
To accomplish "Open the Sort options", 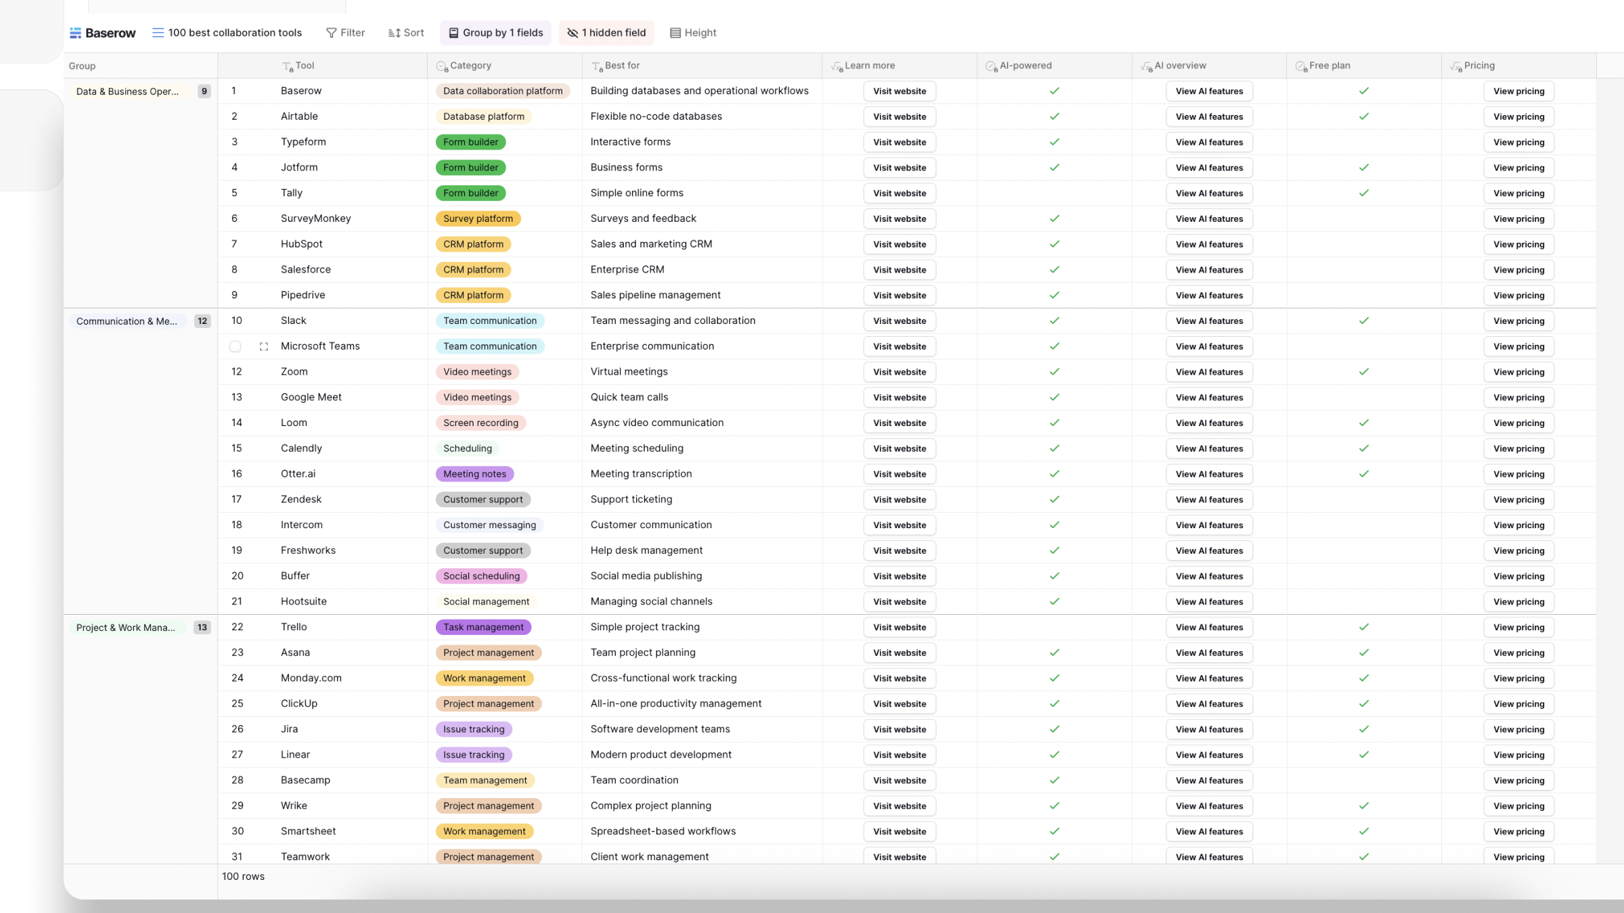I will 406,32.
